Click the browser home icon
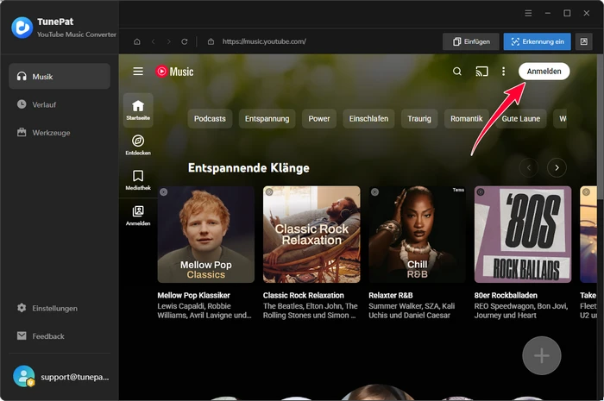 (x=136, y=41)
